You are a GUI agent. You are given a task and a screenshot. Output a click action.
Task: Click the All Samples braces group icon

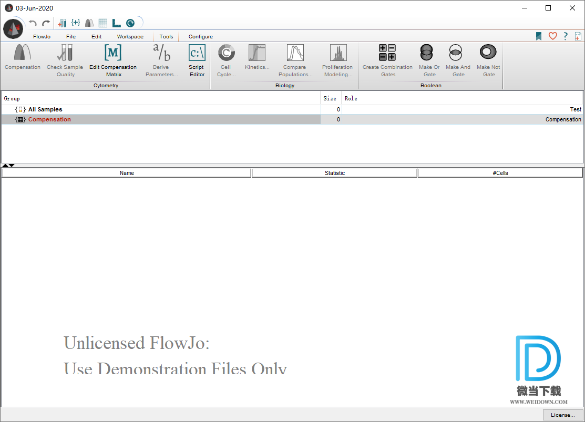click(20, 109)
